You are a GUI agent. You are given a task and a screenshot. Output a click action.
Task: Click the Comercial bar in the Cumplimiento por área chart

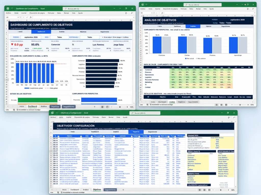tap(102, 61)
